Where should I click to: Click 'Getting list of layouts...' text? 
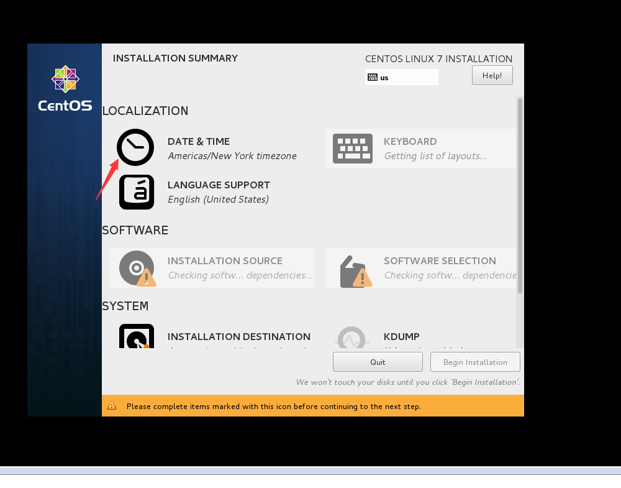pyautogui.click(x=435, y=156)
